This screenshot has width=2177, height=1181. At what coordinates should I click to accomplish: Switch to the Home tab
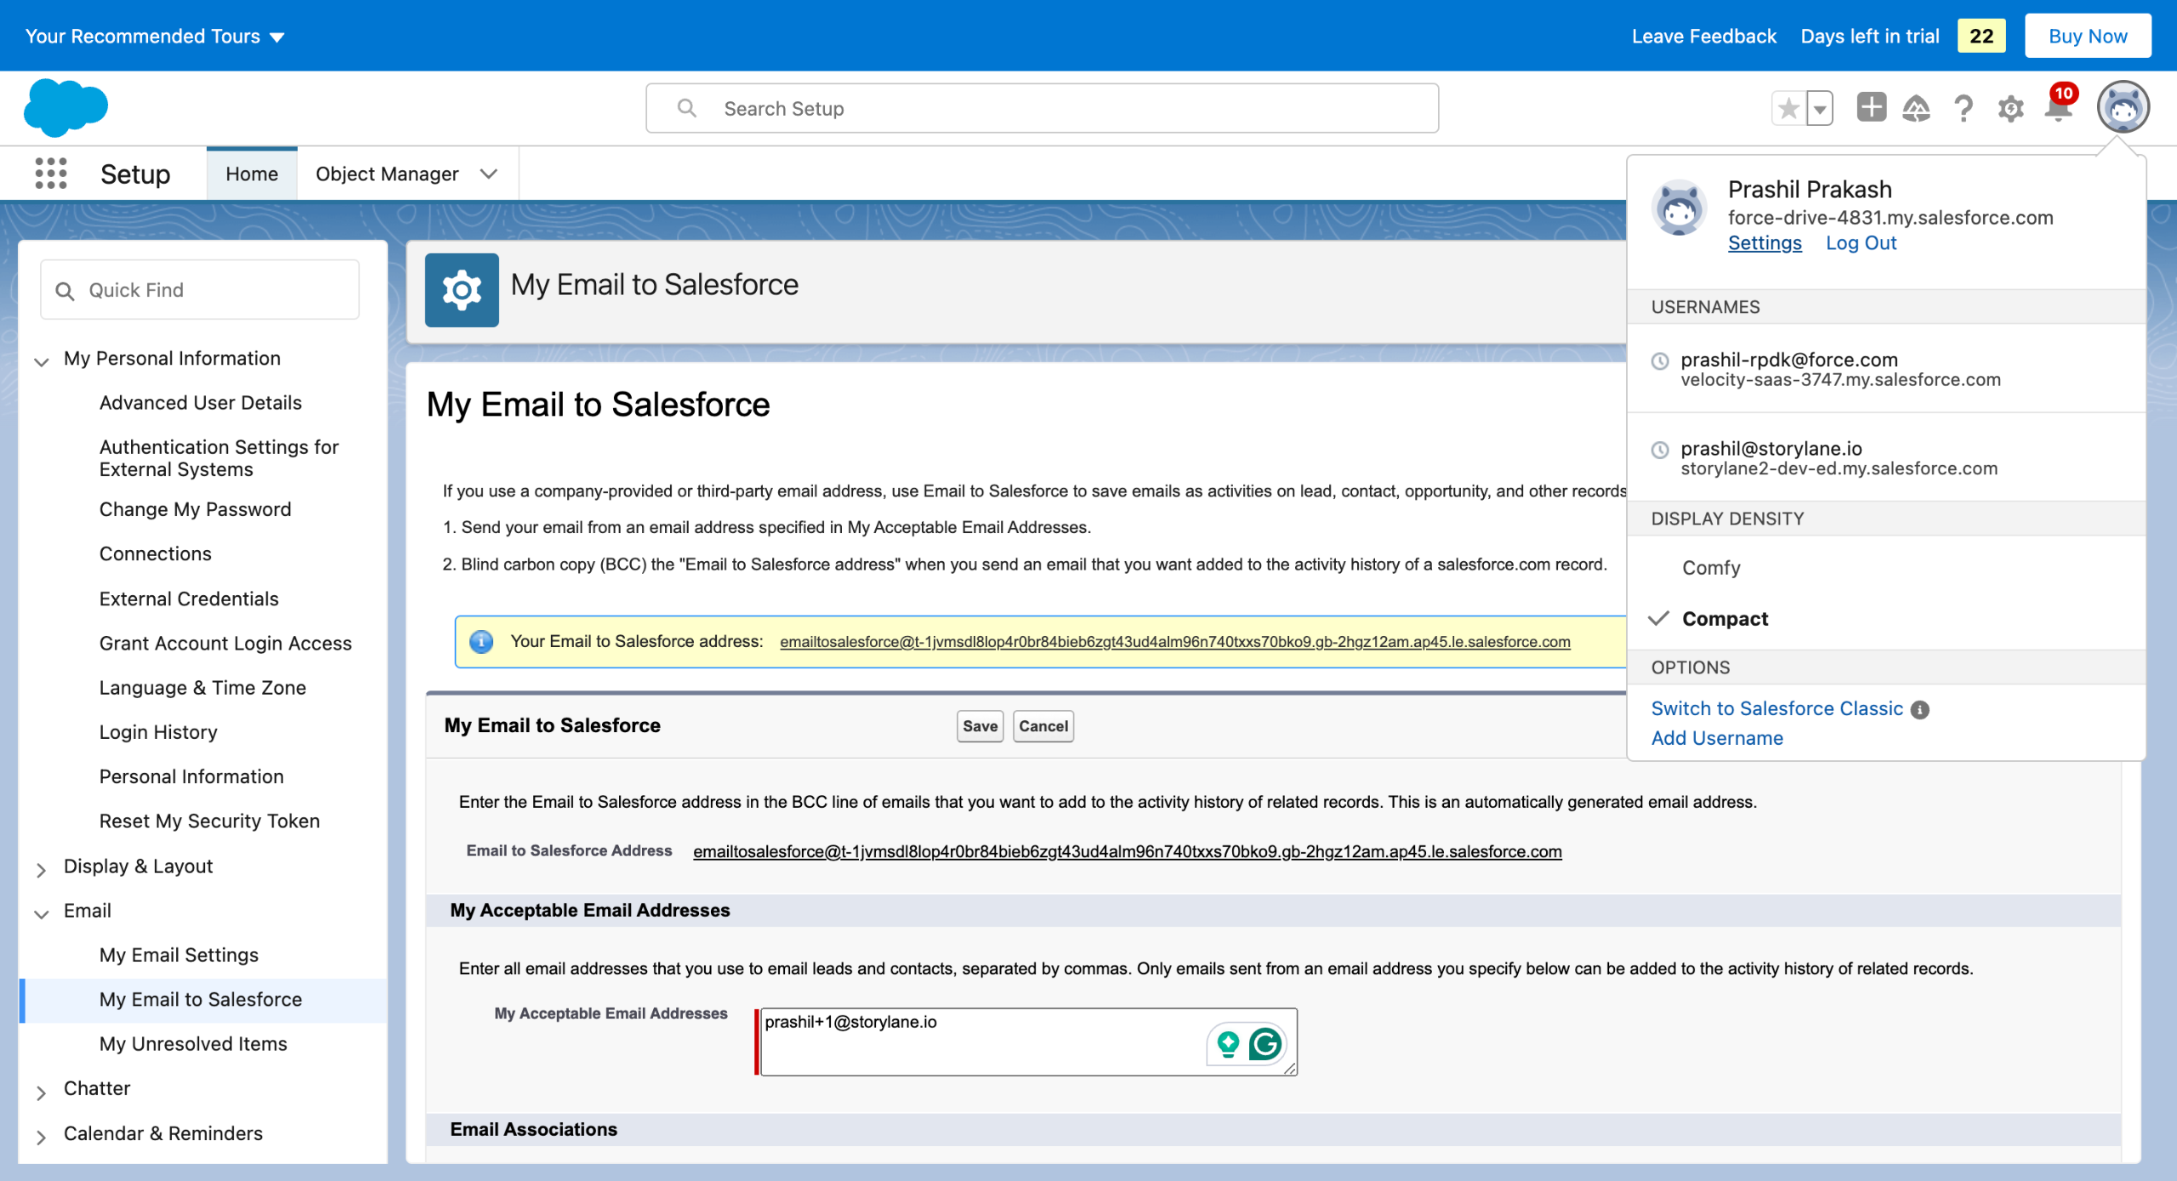click(252, 173)
